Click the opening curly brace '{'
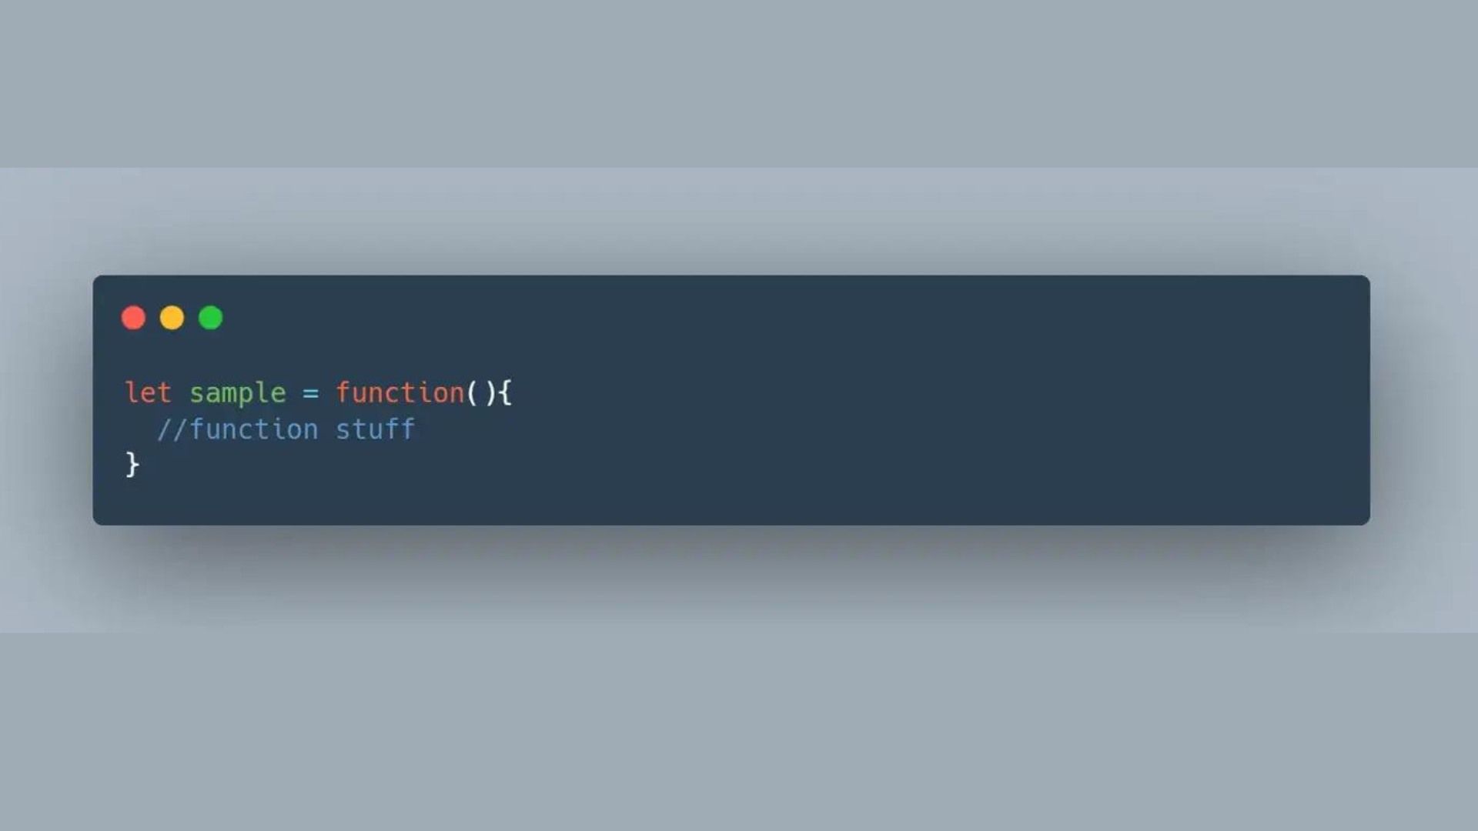Image resolution: width=1478 pixels, height=831 pixels. 507,394
